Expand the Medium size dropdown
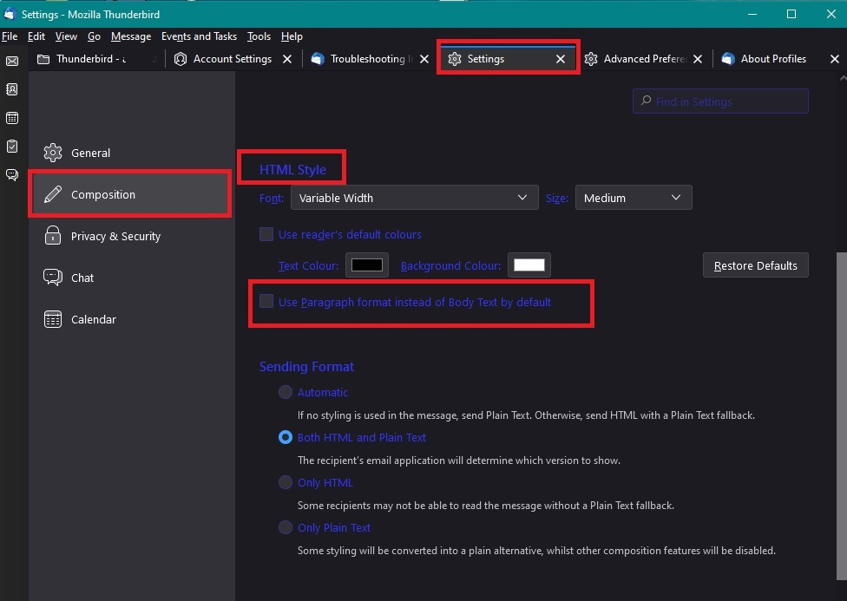Viewport: 847px width, 601px height. pyautogui.click(x=633, y=198)
